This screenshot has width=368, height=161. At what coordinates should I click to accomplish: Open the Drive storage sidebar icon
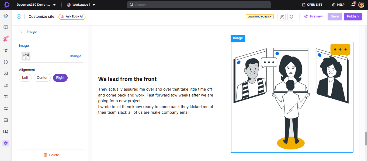(x=6, y=120)
